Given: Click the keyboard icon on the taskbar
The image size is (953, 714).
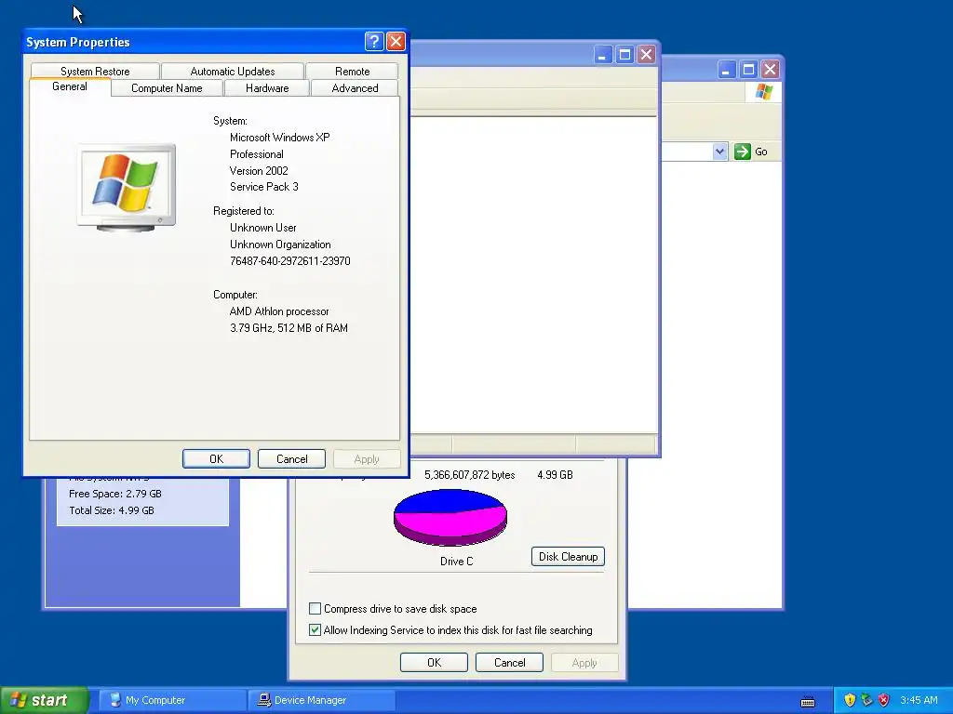Looking at the screenshot, I should click(x=808, y=701).
